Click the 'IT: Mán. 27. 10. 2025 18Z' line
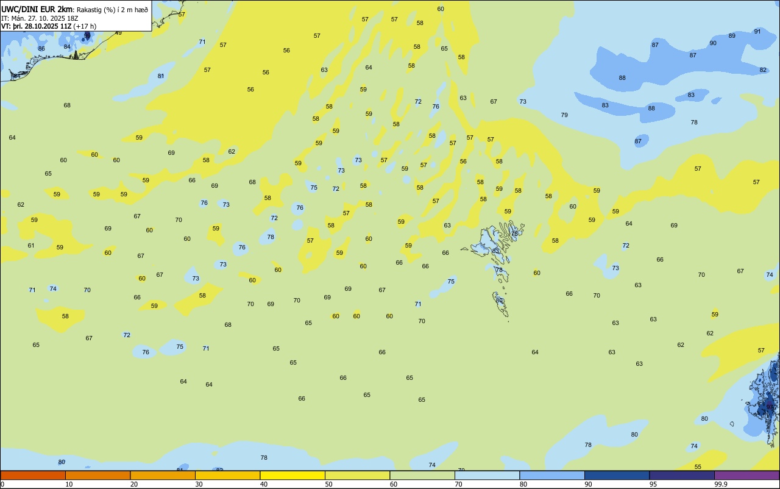 coord(40,18)
